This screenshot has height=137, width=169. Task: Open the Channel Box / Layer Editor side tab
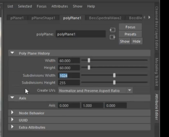point(157,28)
